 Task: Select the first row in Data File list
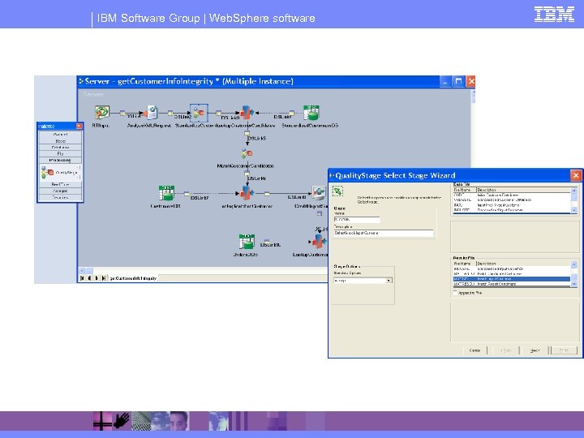point(512,195)
